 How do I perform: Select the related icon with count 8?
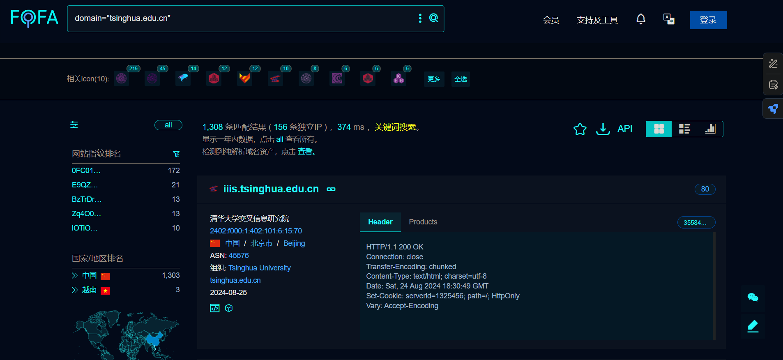pos(306,78)
